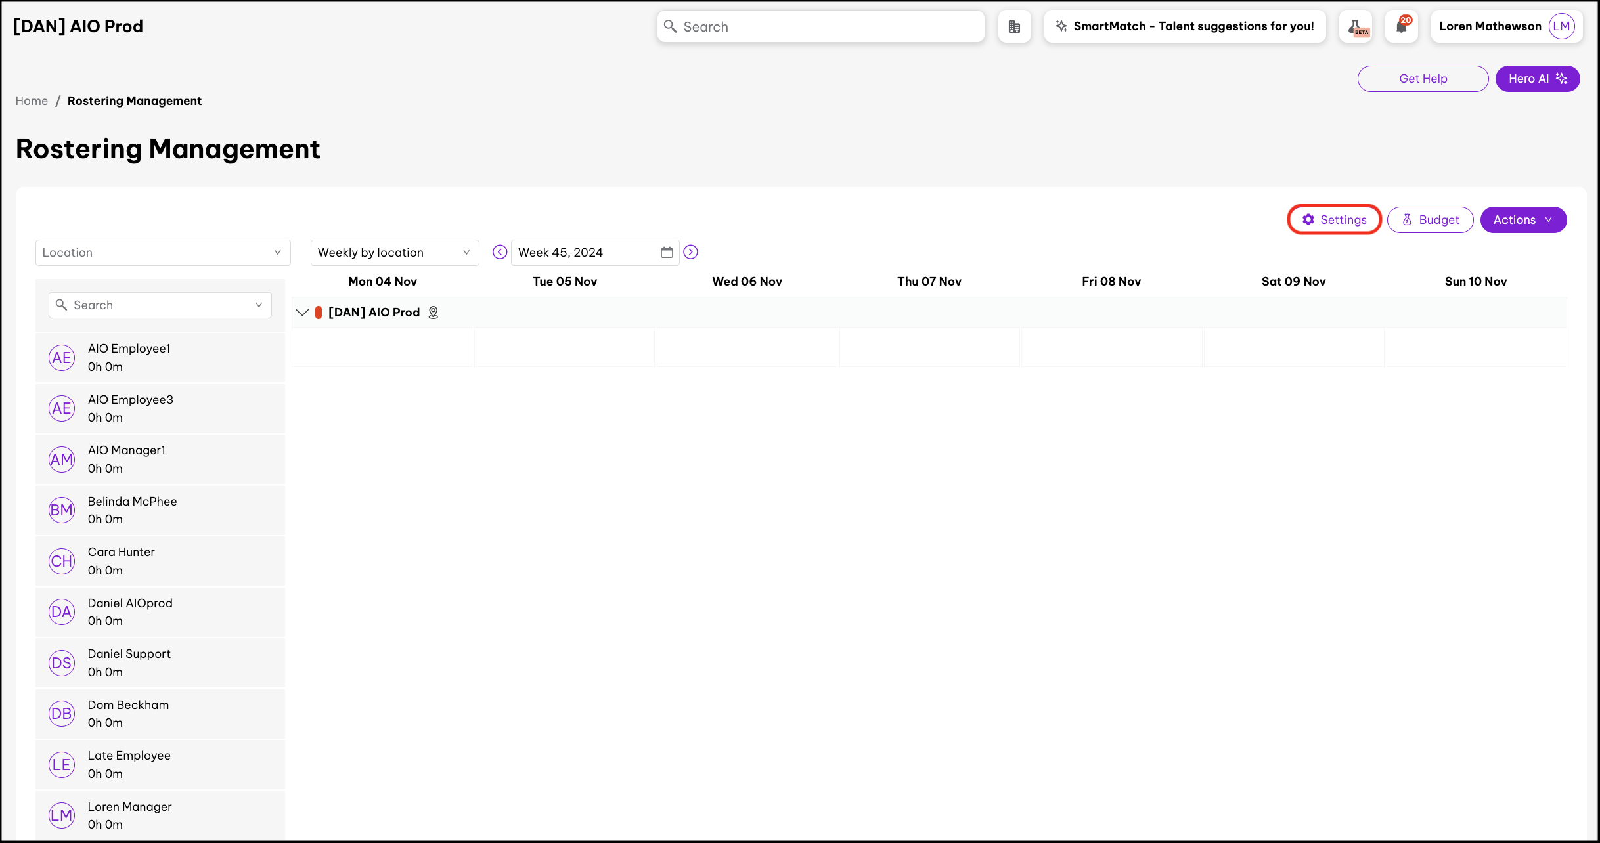Viewport: 1600px width, 843px height.
Task: Open the employee Search dropdown field
Action: 160,305
